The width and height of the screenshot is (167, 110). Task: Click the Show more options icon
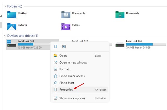(55, 98)
